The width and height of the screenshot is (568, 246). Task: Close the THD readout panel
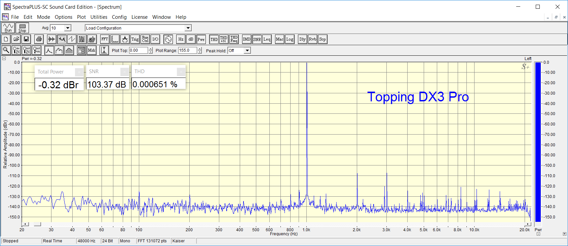pyautogui.click(x=181, y=71)
